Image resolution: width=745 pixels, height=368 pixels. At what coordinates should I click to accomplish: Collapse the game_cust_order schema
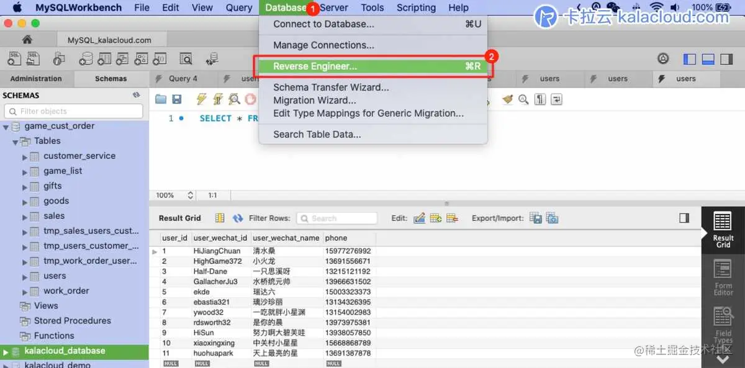pyautogui.click(x=6, y=127)
